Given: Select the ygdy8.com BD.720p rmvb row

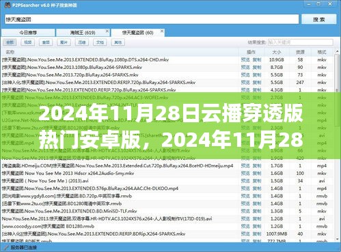Looking at the screenshot, I should (67, 196).
